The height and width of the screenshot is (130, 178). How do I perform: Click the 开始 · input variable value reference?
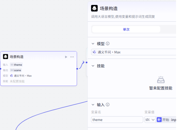pyautogui.click(x=167, y=120)
